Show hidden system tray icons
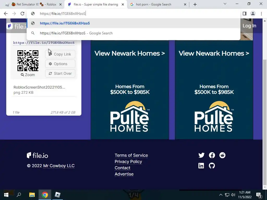This screenshot has height=200, width=267. pyautogui.click(x=221, y=195)
